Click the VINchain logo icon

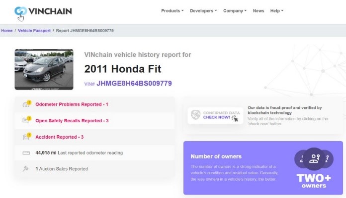[x=20, y=11]
